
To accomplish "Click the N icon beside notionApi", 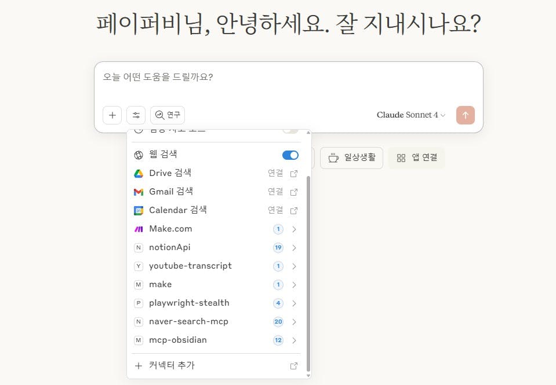I will pyautogui.click(x=139, y=248).
